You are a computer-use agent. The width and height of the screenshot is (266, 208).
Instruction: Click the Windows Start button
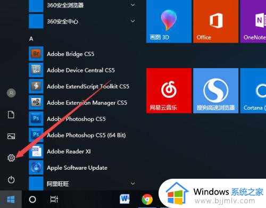coord(11,199)
